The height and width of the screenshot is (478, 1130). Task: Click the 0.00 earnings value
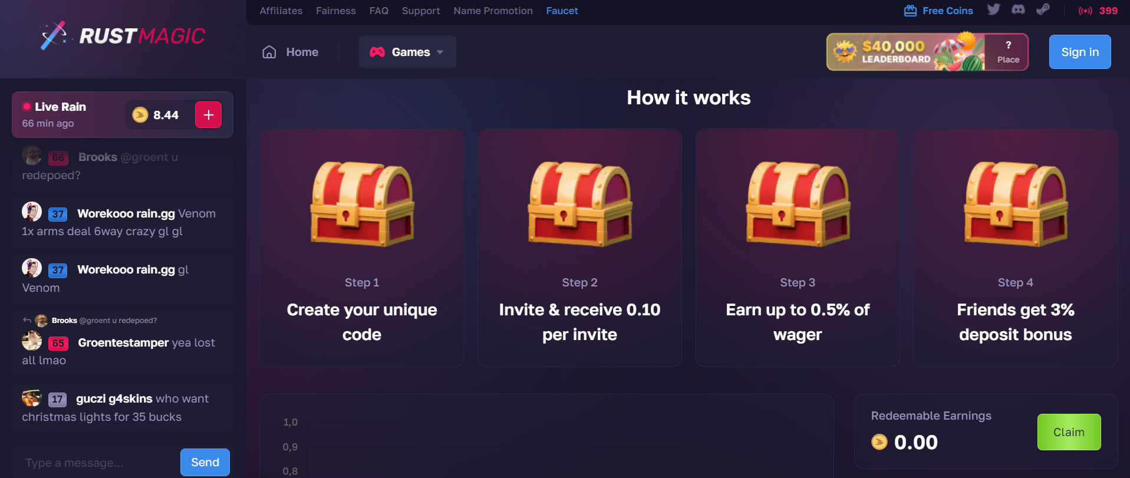pyautogui.click(x=916, y=442)
